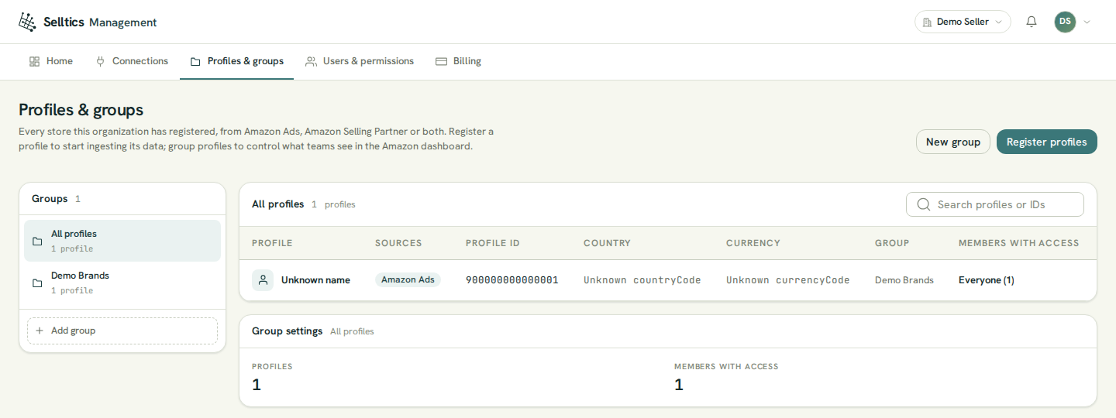Screen dimensions: 1116x418
Task: Click profile ID 900000000000001
Action: click(x=512, y=280)
